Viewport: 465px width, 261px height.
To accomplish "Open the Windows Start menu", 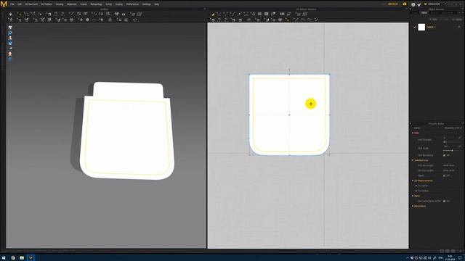I will click(x=4, y=258).
